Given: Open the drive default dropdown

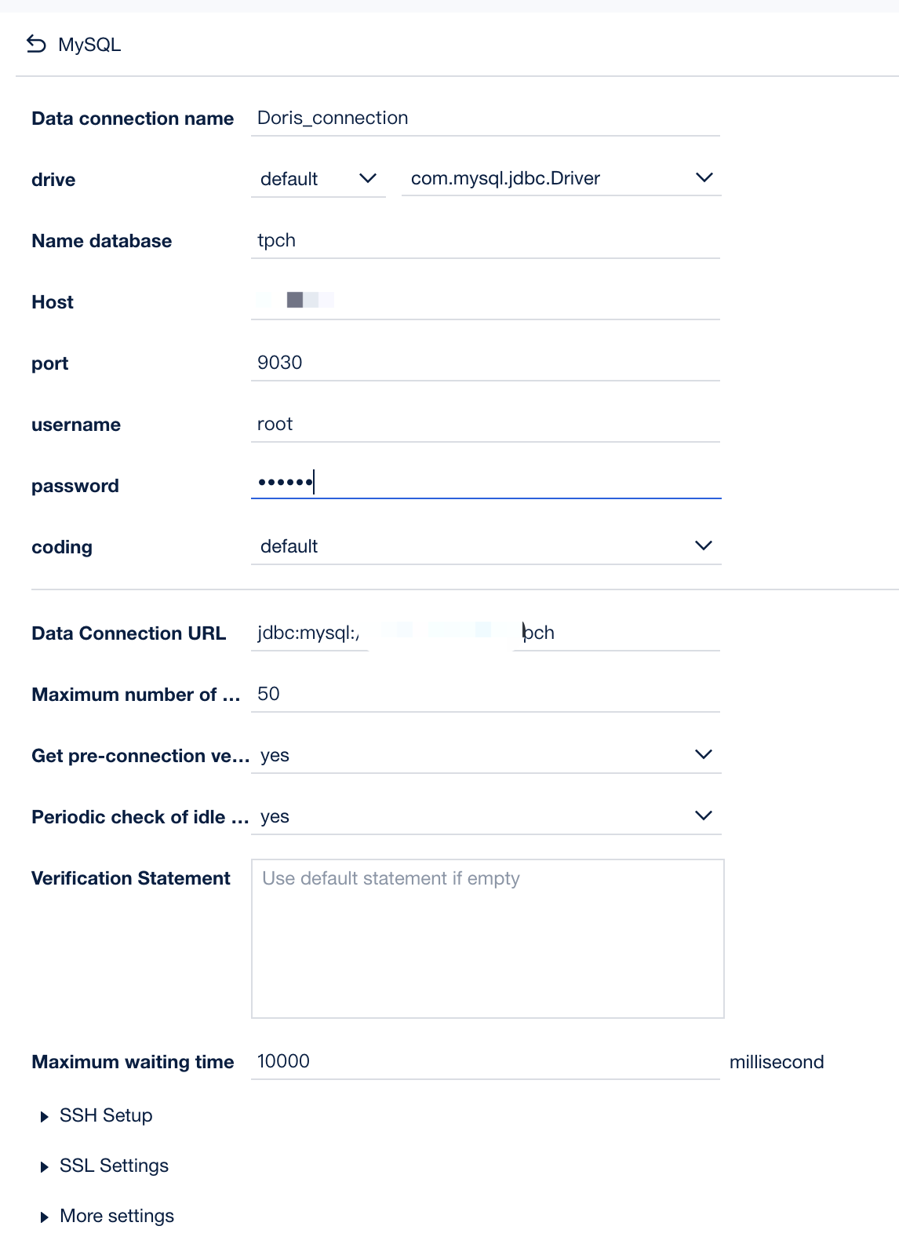Looking at the screenshot, I should point(367,178).
